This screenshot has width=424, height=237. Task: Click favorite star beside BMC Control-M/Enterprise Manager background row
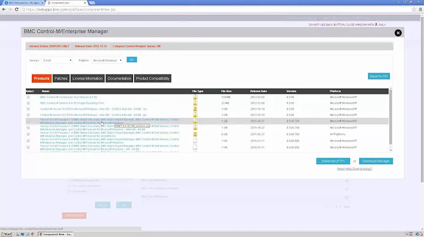pos(347,189)
